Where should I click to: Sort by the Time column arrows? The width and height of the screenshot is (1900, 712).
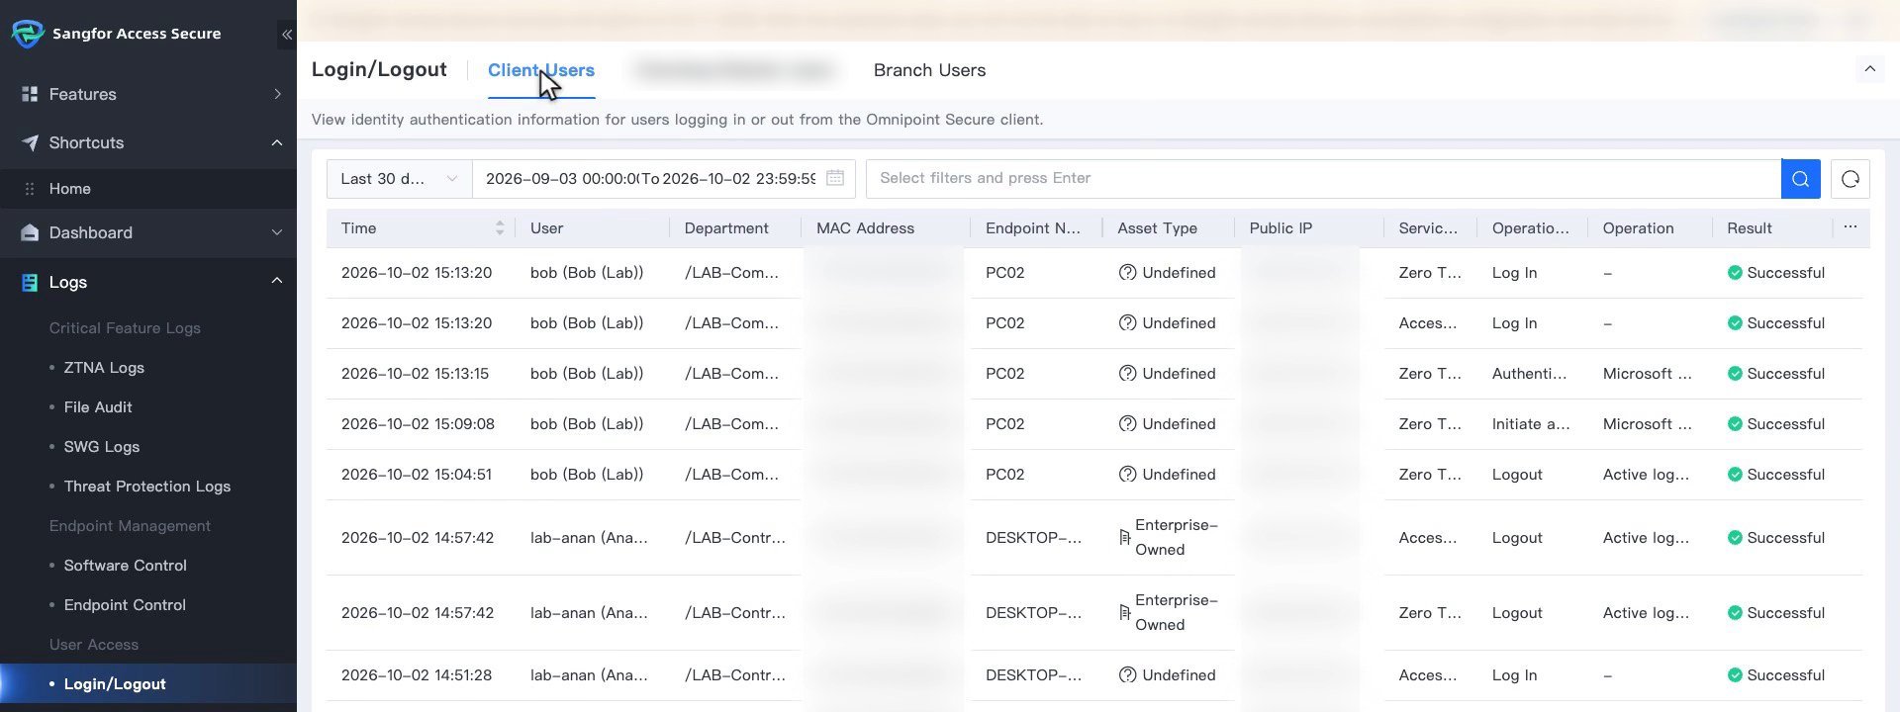500,228
